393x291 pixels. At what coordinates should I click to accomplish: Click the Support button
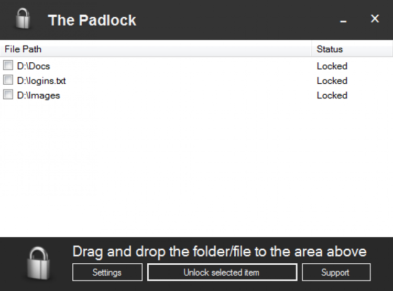(335, 272)
